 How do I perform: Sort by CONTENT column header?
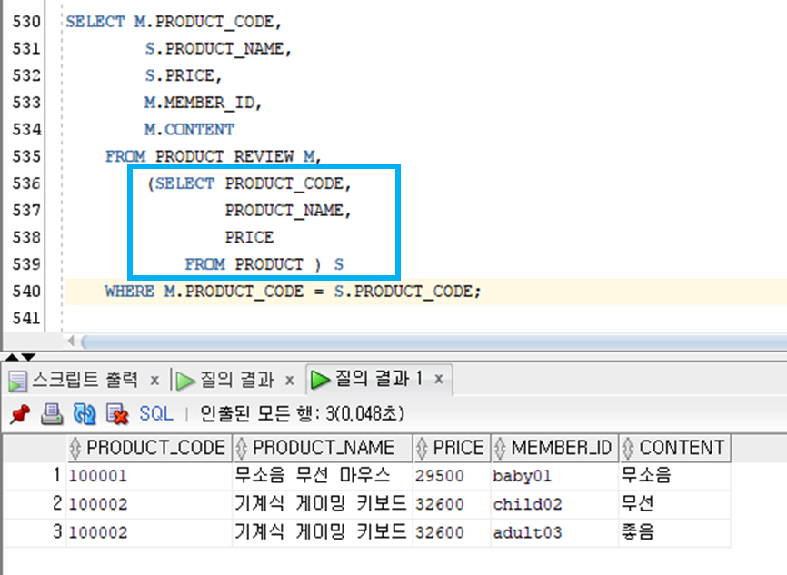coord(675,448)
